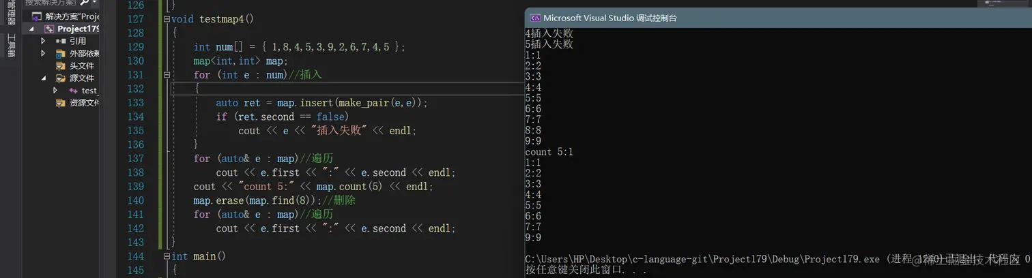Click the 'Microsoft Visual Studio 调试控制台' title
1032x278 pixels.
(610, 18)
